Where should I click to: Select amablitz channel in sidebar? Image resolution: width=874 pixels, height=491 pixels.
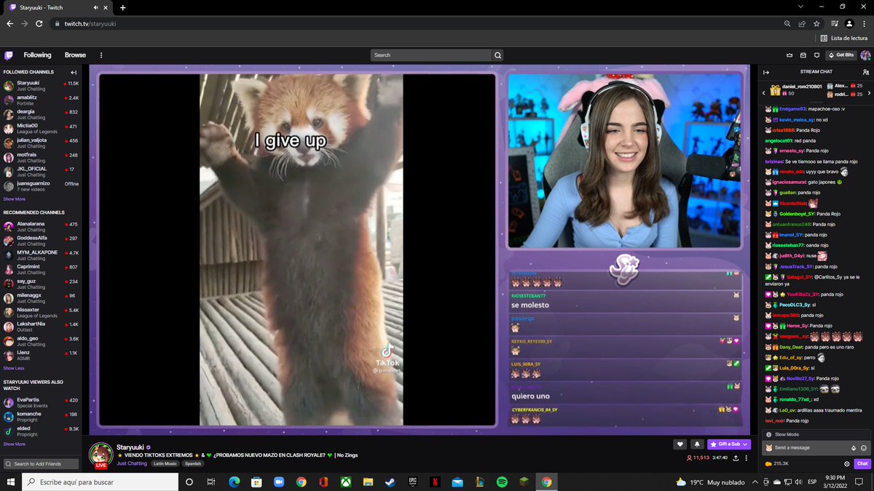[41, 100]
